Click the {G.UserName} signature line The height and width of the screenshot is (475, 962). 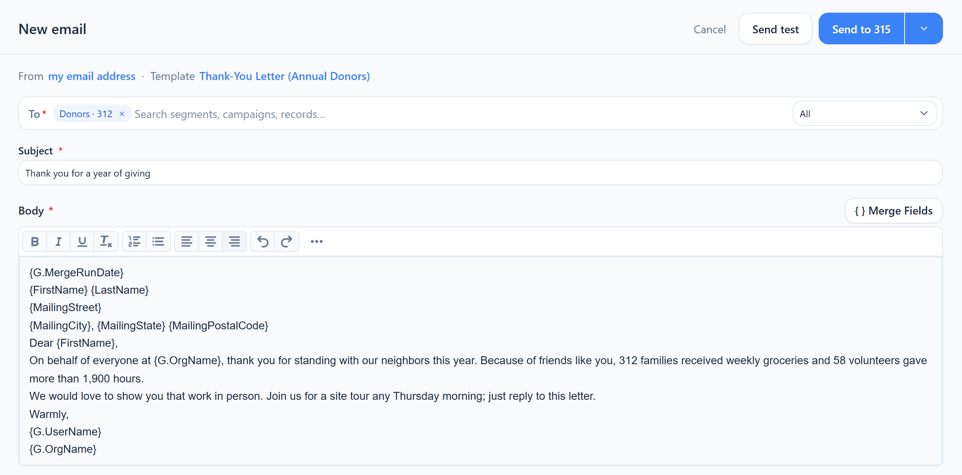tap(65, 431)
